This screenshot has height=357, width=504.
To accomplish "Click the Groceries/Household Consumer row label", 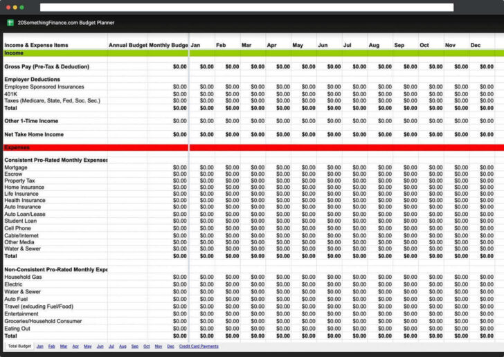I will coord(42,321).
